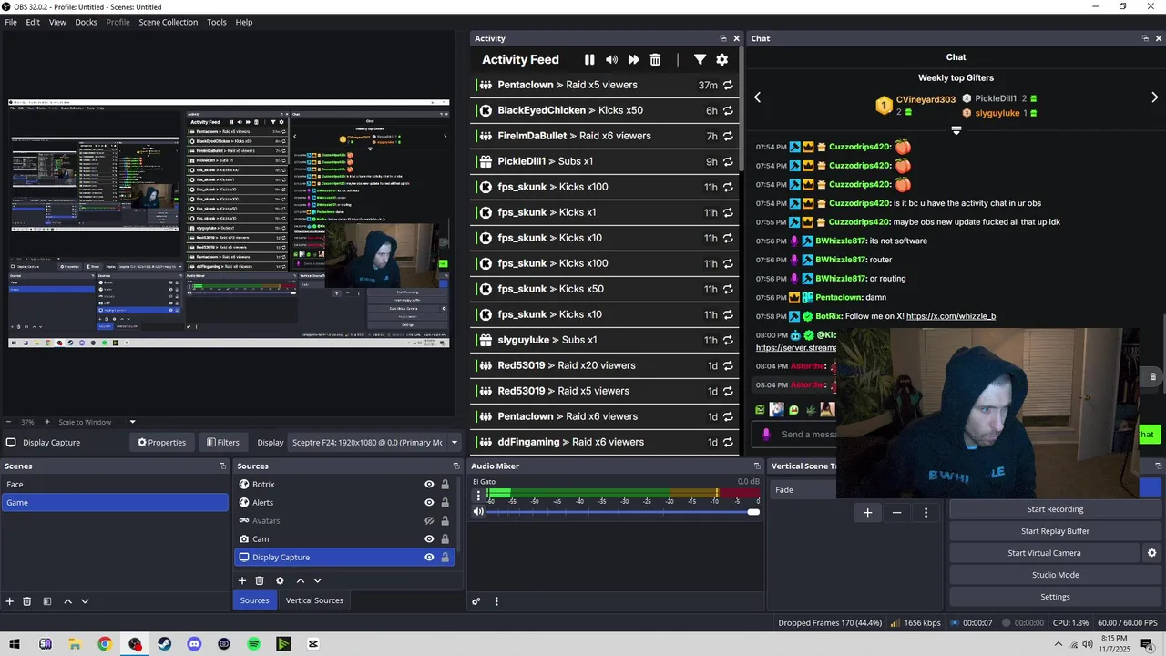Open Studio Mode
This screenshot has width=1166, height=656.
click(1055, 575)
